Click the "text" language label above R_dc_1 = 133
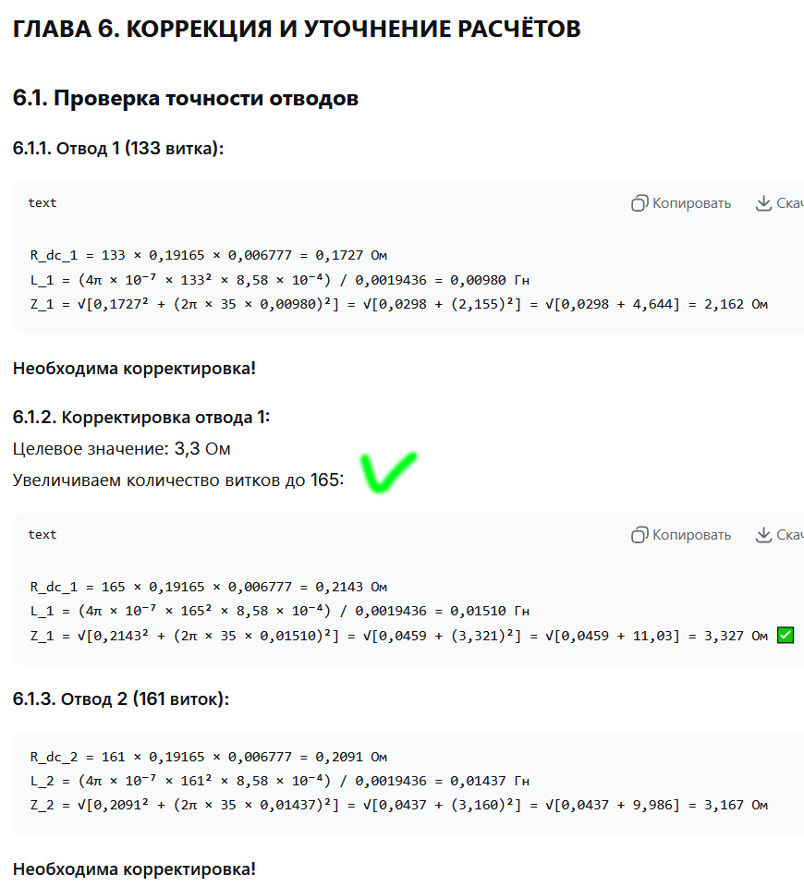Screen dimensions: 804x887 point(43,203)
